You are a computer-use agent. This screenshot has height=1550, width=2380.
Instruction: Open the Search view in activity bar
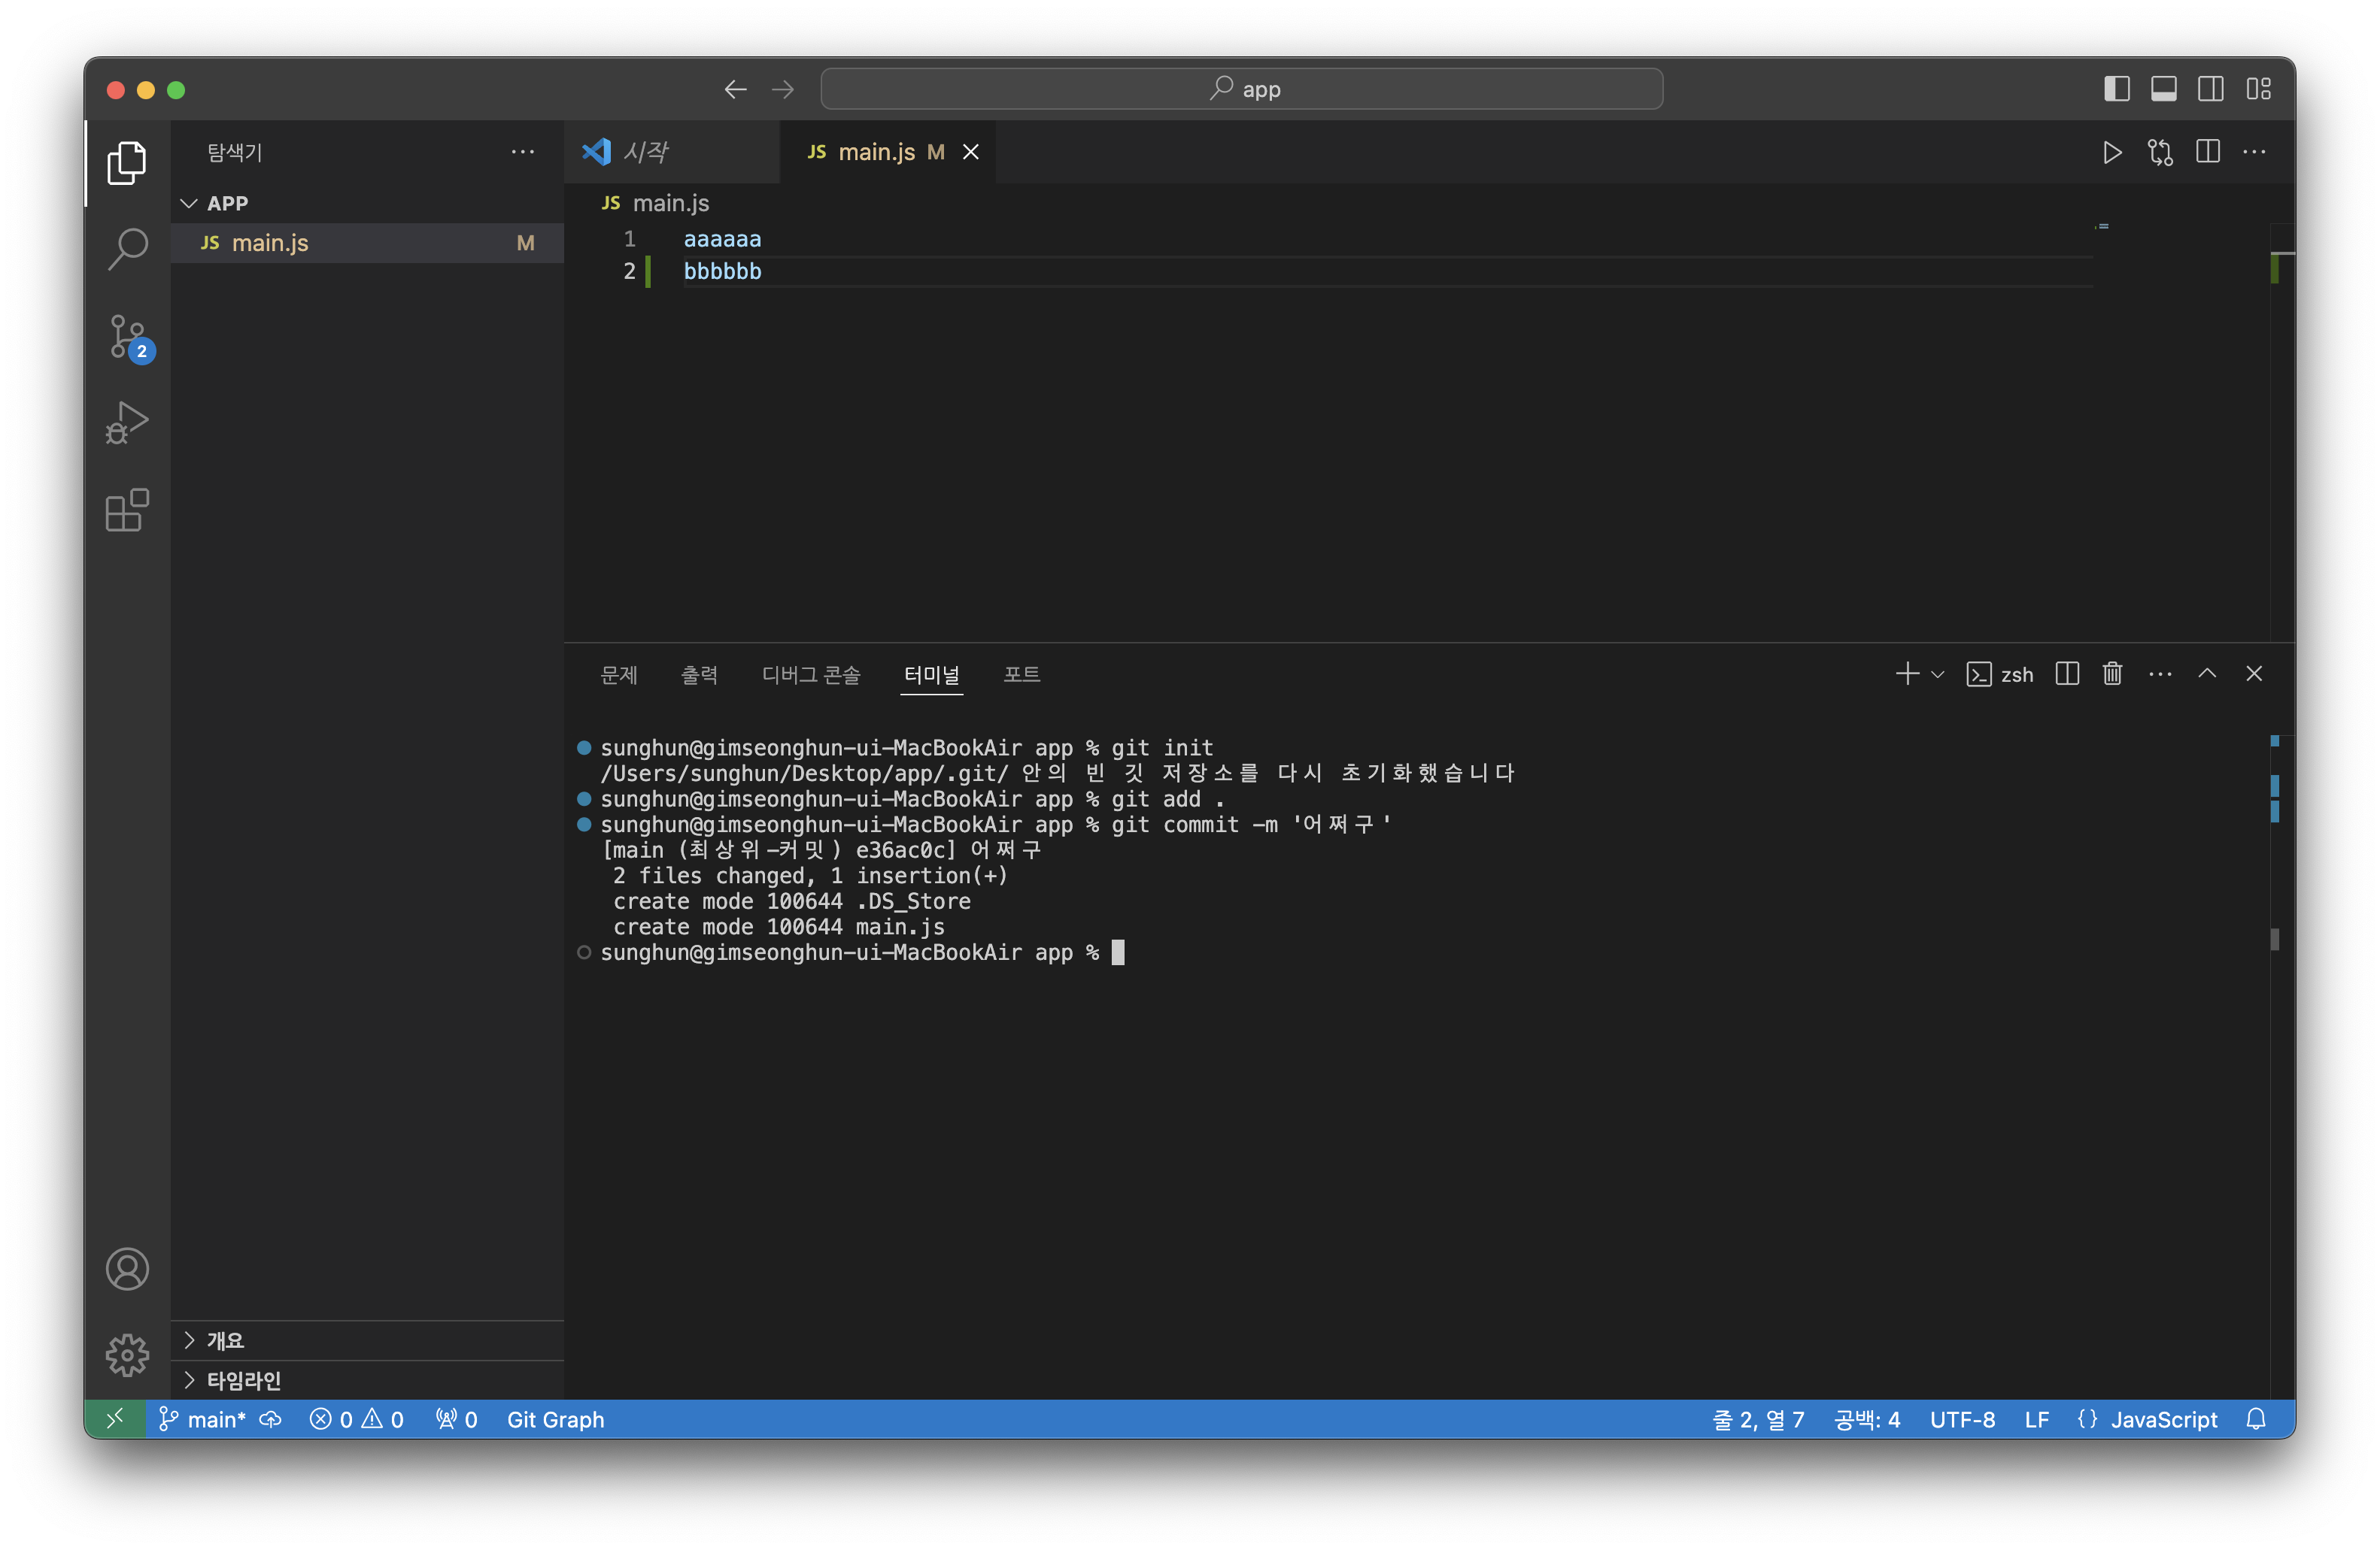[127, 249]
